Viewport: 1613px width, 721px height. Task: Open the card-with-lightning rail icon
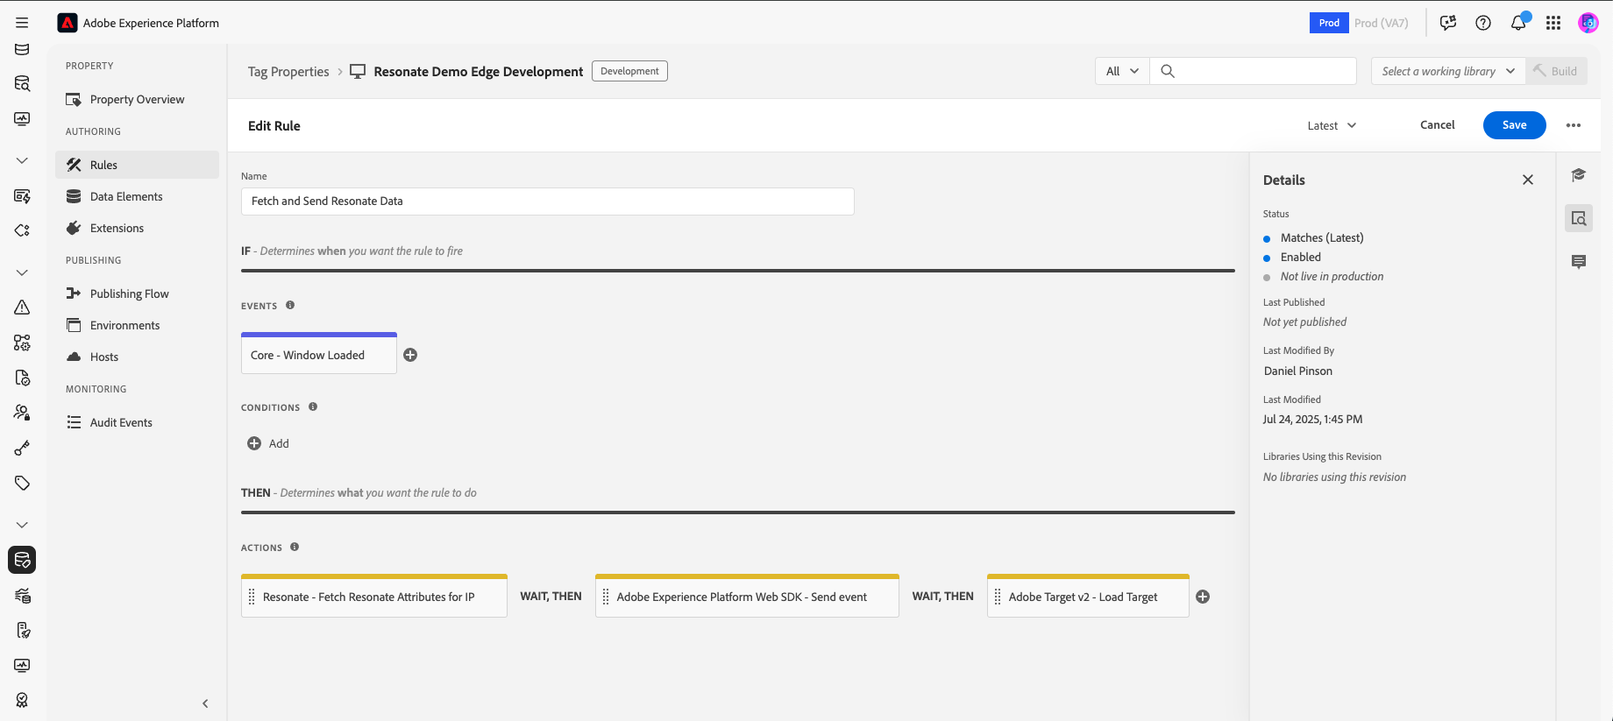coord(22,196)
